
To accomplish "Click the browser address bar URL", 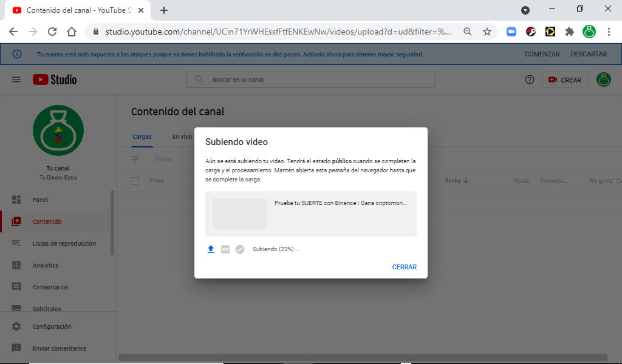I will [x=278, y=32].
